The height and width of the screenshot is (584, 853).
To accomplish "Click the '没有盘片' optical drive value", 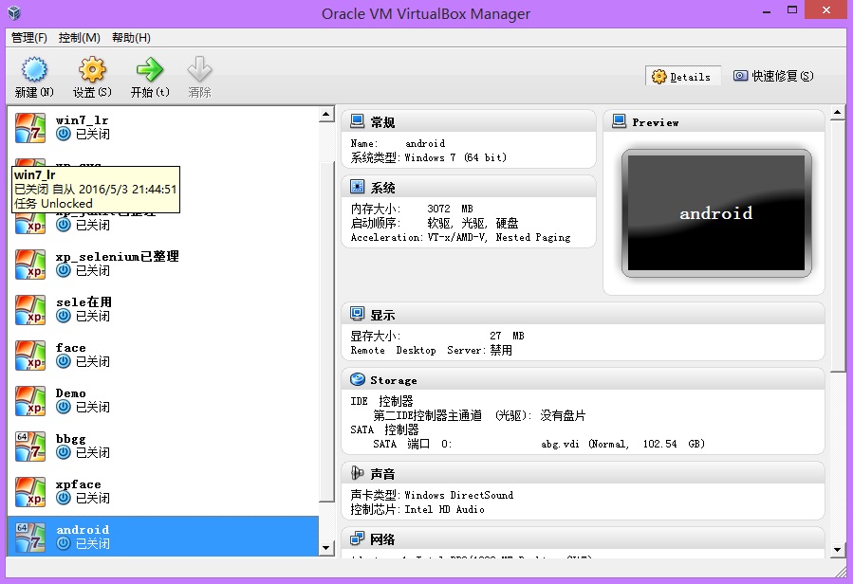I will pyautogui.click(x=563, y=416).
